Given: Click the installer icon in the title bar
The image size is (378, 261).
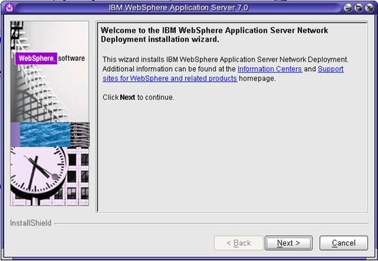Looking at the screenshot, I should (10, 8).
